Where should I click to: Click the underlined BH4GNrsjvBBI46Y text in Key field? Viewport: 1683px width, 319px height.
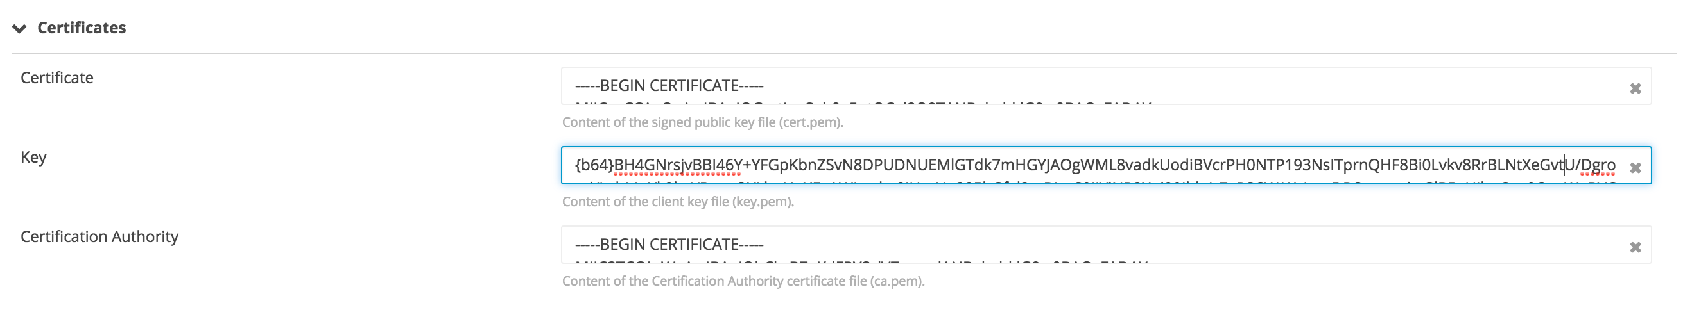click(677, 165)
